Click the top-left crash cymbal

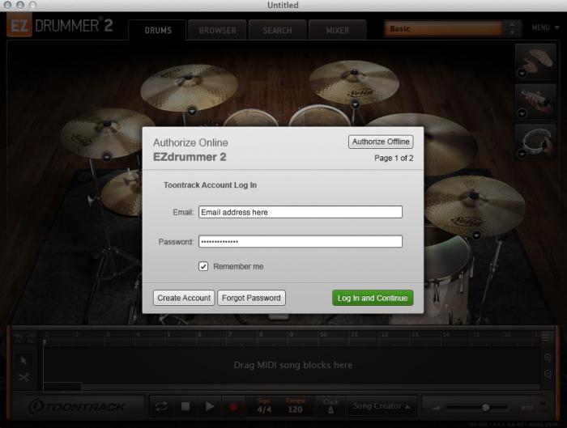[189, 87]
